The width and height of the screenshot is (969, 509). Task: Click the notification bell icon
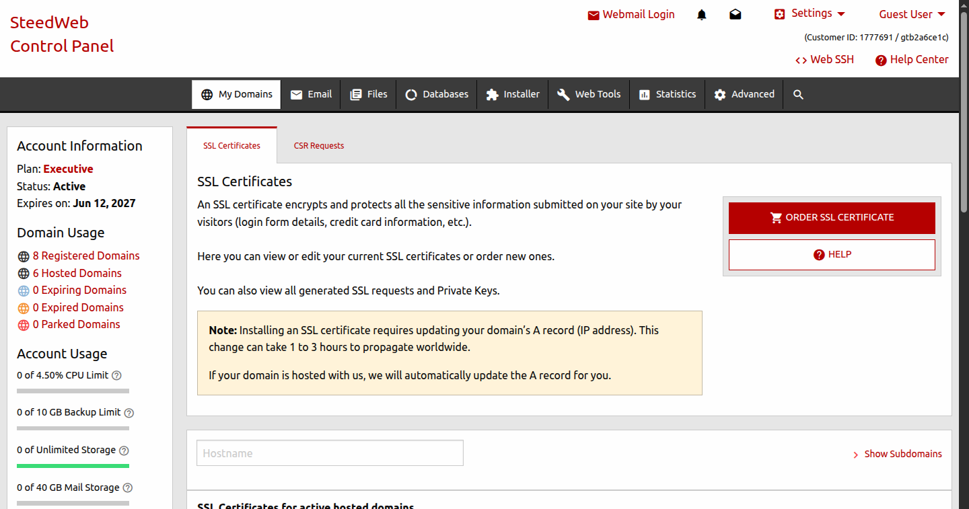tap(702, 15)
